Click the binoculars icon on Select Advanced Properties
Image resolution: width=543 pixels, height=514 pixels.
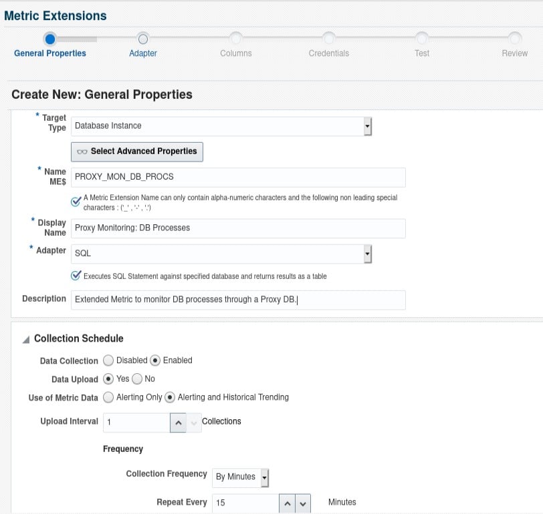[x=82, y=152]
